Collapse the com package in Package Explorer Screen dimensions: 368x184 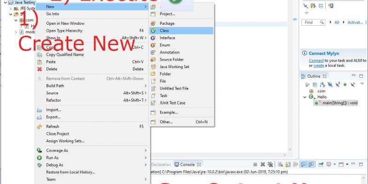16,20
